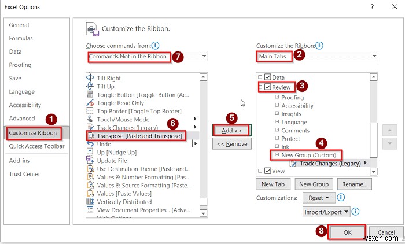Open the Proofing category in sidebar
Screen dimensions: 405x244
pos(20,65)
